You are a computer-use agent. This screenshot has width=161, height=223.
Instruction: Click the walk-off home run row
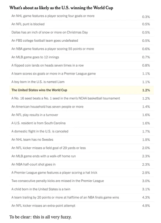click(81, 156)
